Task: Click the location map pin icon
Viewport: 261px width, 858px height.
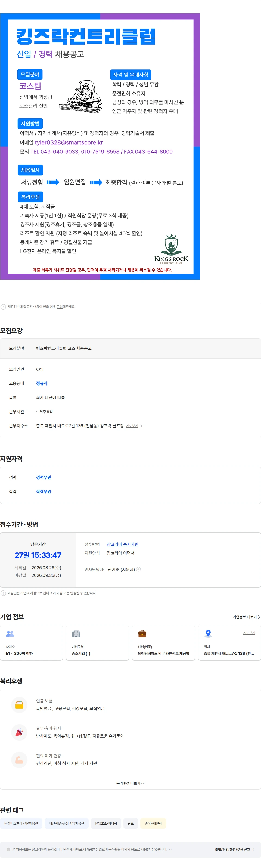Action: [208, 633]
